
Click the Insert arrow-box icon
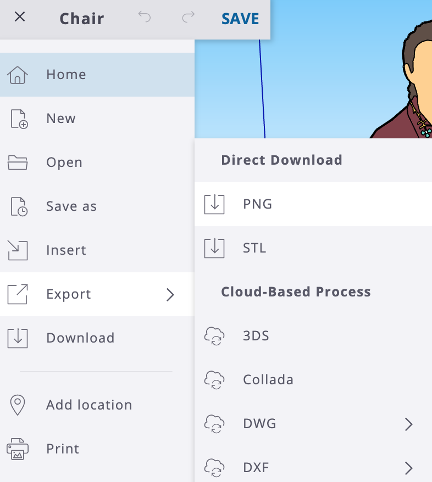coord(18,250)
